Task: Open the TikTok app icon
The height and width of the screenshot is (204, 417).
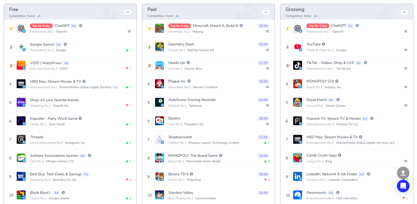Action: coord(298,65)
